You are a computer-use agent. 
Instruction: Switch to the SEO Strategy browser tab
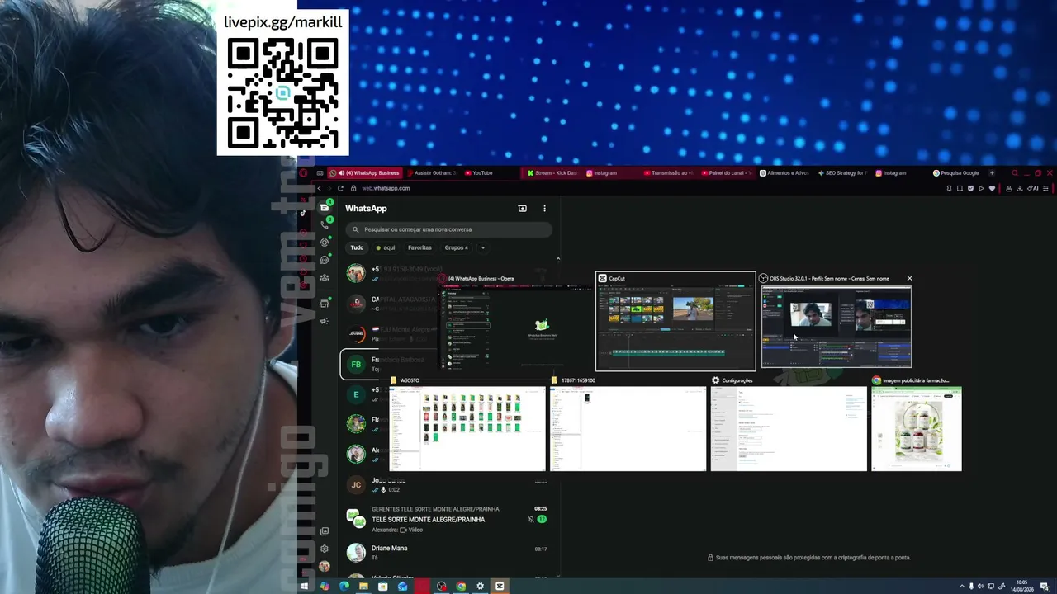tap(841, 173)
